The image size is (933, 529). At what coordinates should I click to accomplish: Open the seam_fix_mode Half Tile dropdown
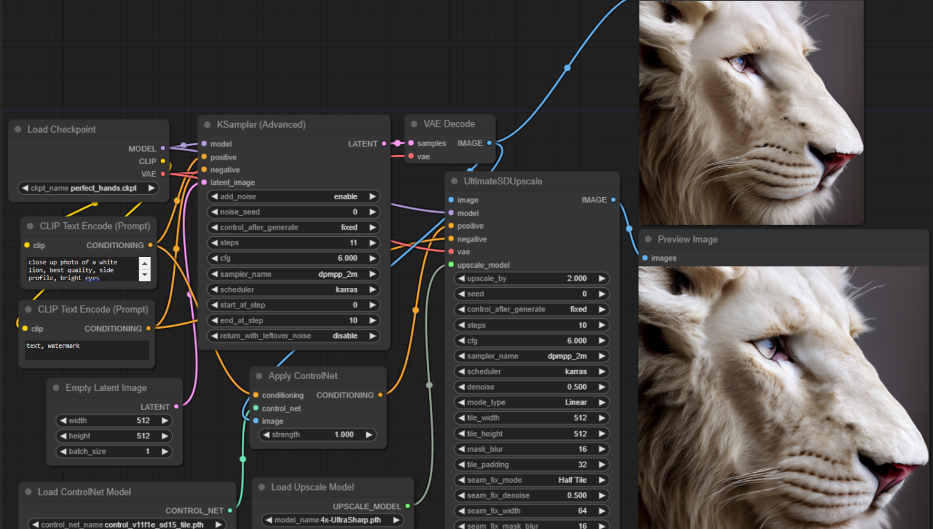click(x=531, y=480)
